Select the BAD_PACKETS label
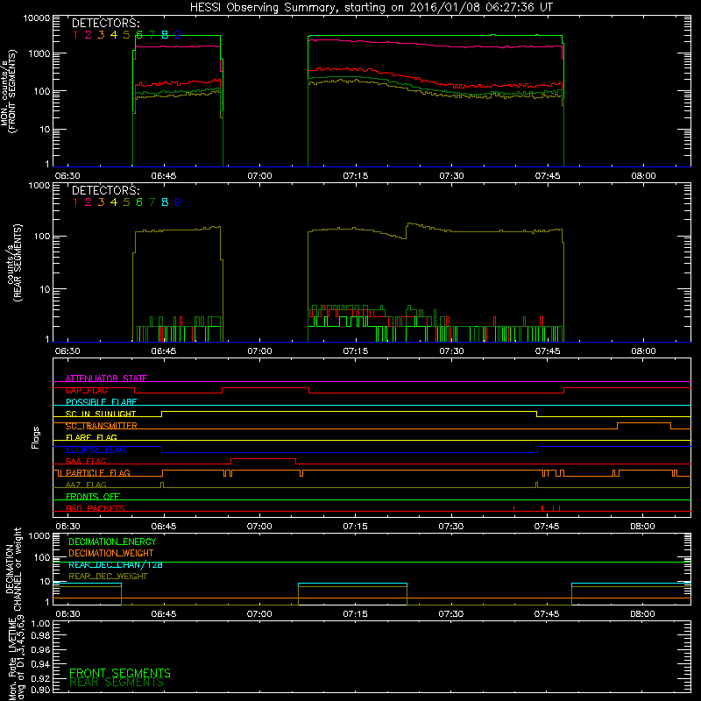 coord(96,508)
